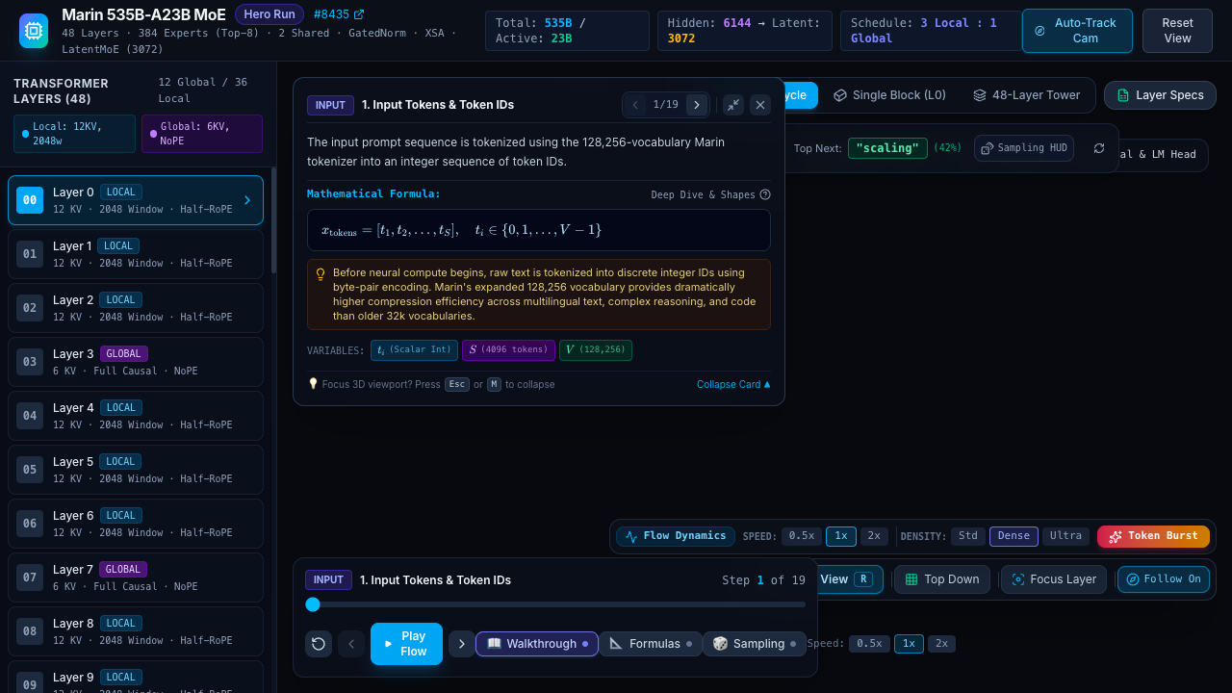Open the Sampling tab in the playback bar
Screen dimensions: 1232x693
pyautogui.click(x=755, y=644)
